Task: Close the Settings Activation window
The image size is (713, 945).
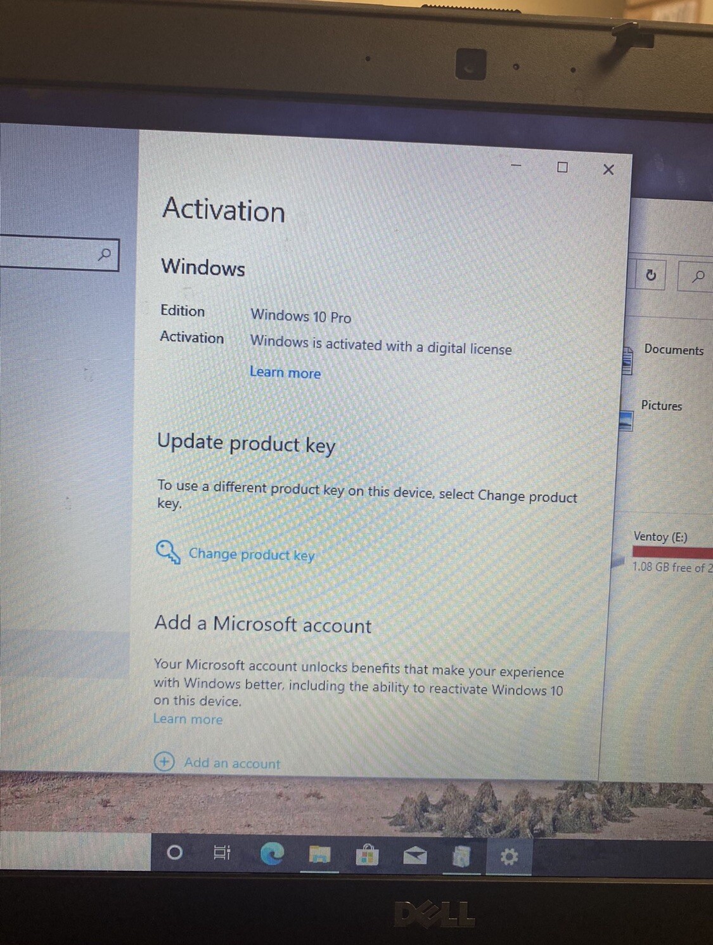Action: click(x=608, y=169)
